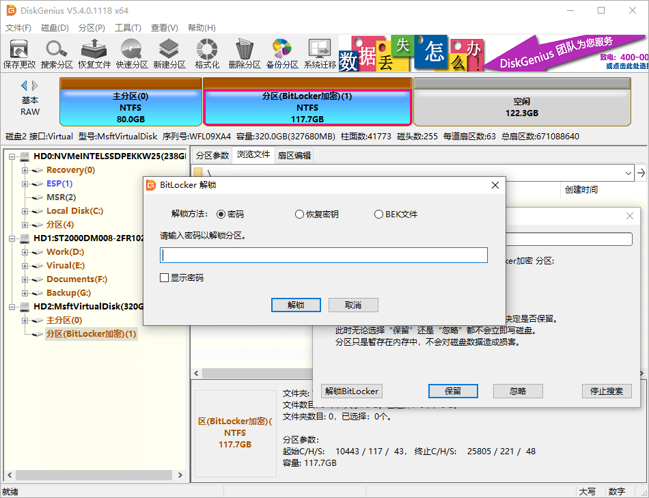Collapse the HD1 ST2000DM008 disk node
Viewport: 649px width, 498px height.
tap(12, 238)
